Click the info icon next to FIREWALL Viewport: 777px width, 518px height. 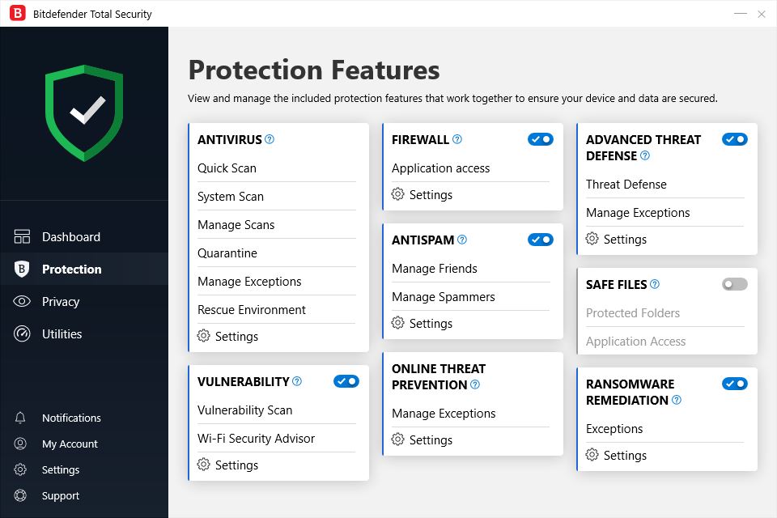click(x=458, y=139)
